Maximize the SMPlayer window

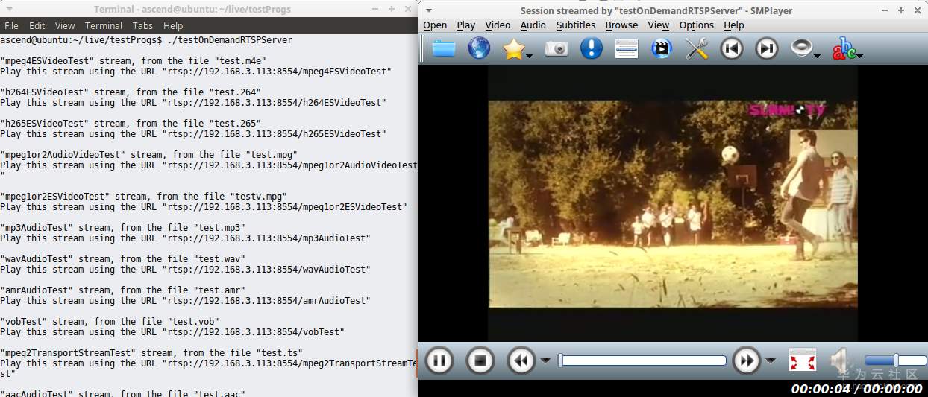coord(900,10)
